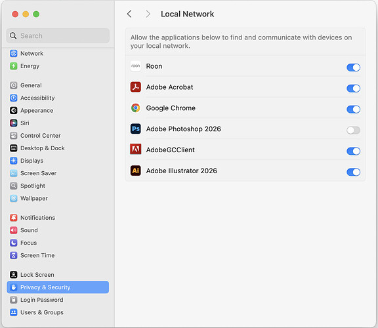Click the 'Google Chrome' row label
The height and width of the screenshot is (328, 378).
pyautogui.click(x=171, y=108)
